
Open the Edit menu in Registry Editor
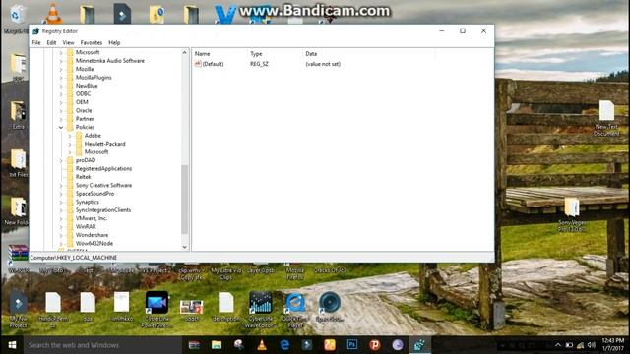(x=51, y=42)
